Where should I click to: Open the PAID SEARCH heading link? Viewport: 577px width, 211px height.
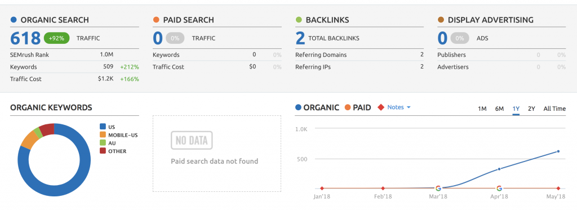tap(188, 20)
